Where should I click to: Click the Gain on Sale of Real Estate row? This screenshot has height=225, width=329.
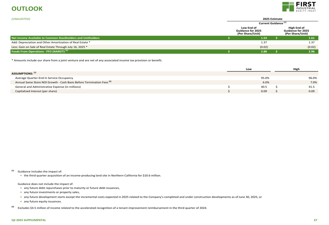click(x=50, y=47)
